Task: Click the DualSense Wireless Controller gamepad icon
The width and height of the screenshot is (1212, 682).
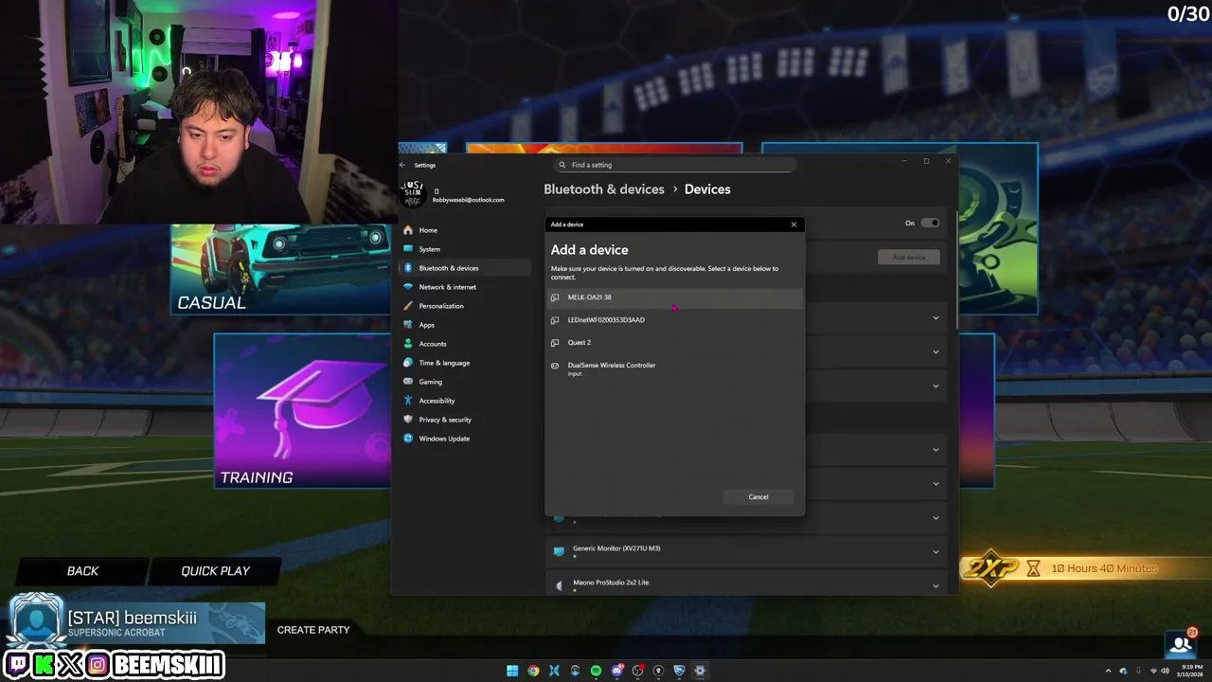Action: point(555,366)
